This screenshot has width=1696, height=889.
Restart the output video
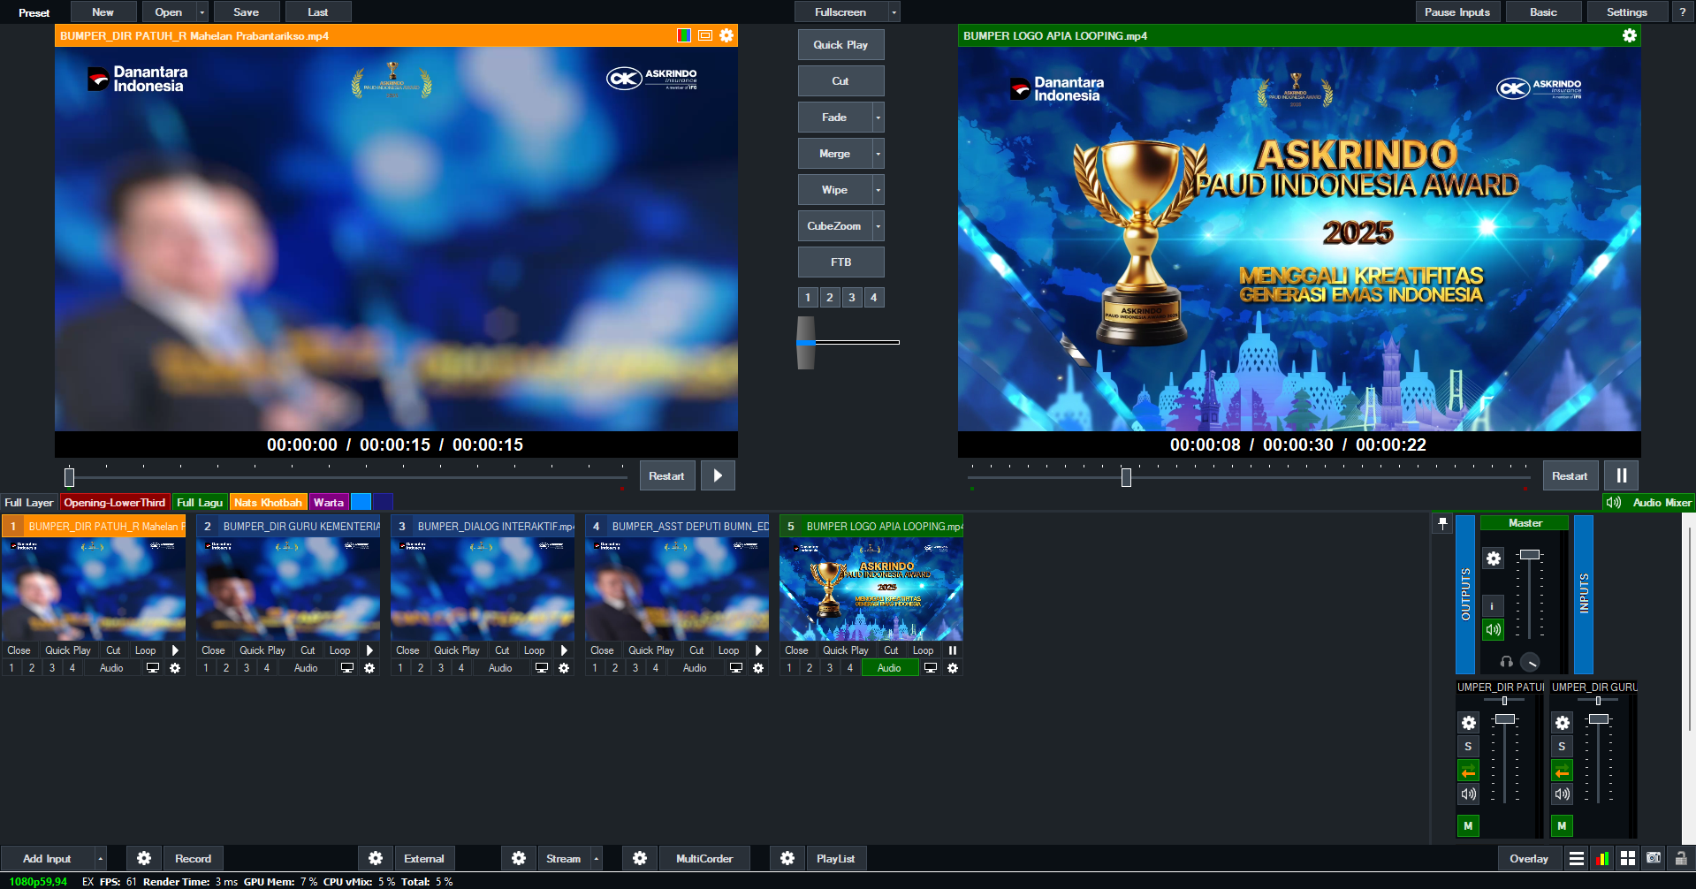pyautogui.click(x=1570, y=475)
